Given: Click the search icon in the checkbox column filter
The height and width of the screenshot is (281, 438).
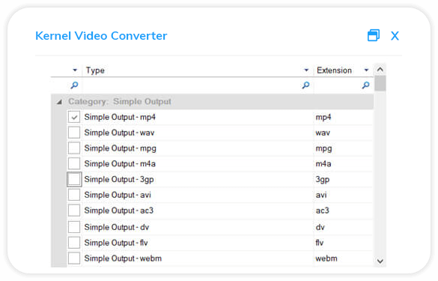Looking at the screenshot, I should point(74,85).
